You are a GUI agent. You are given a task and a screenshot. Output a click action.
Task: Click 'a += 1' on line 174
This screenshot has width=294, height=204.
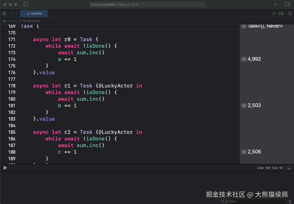pos(67,59)
